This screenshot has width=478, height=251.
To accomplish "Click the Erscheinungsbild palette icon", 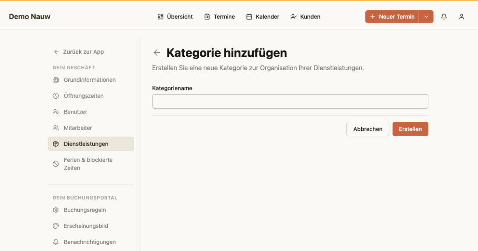I will 56,226.
